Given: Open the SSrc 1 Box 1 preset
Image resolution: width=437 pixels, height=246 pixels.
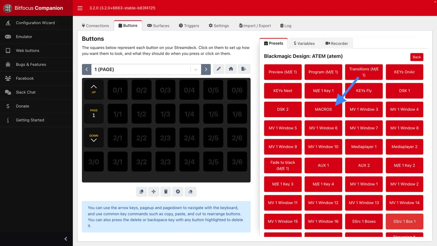Looking at the screenshot, I should [404, 221].
